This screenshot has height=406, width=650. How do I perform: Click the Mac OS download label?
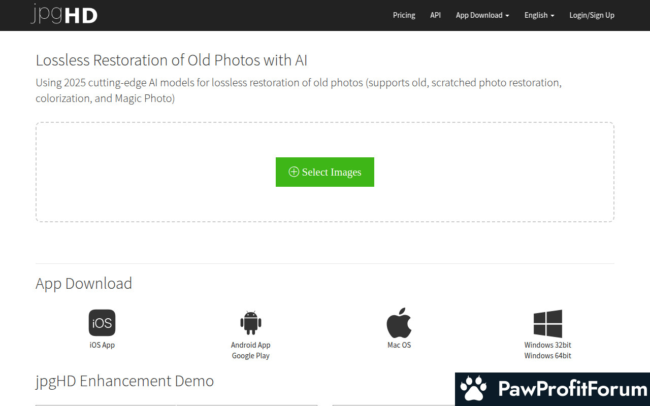pyautogui.click(x=399, y=345)
